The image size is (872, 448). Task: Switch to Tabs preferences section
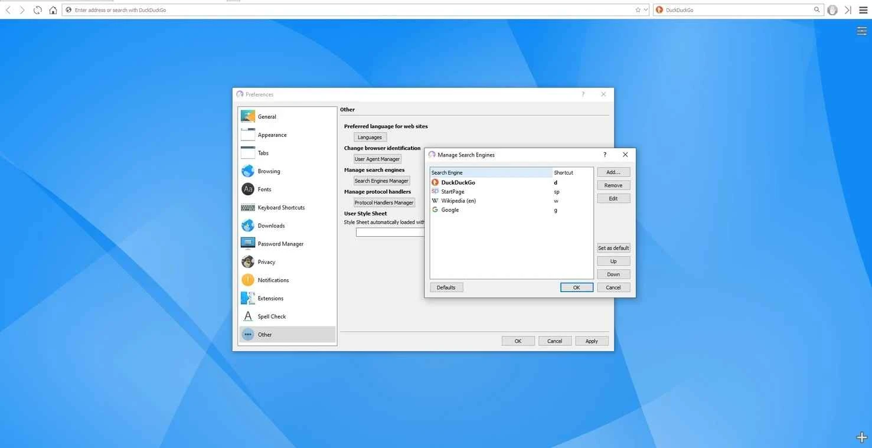pyautogui.click(x=288, y=153)
